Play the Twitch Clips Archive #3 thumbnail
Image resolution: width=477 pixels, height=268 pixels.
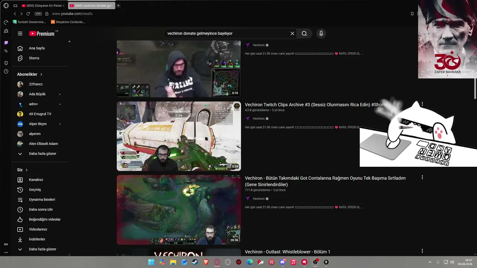(x=179, y=136)
